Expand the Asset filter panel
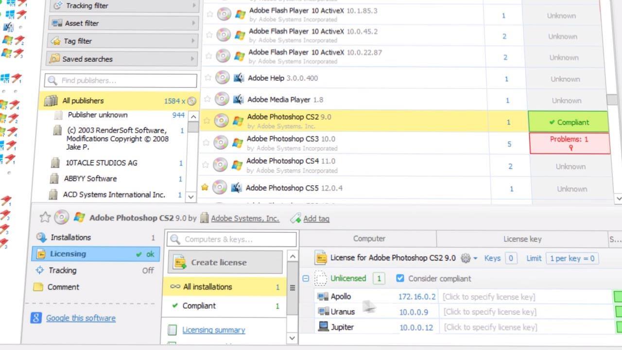The width and height of the screenshot is (622, 350). pyautogui.click(x=123, y=23)
